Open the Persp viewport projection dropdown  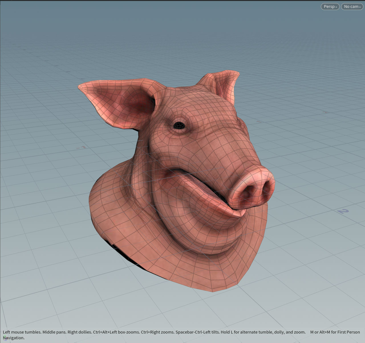point(330,7)
